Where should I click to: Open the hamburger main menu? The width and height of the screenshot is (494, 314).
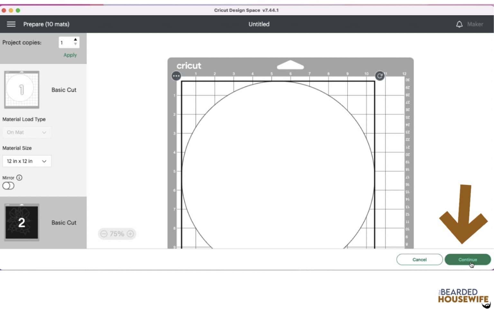pos(11,24)
